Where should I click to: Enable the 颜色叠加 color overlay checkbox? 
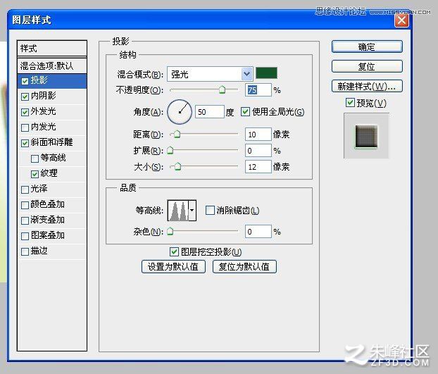25,205
